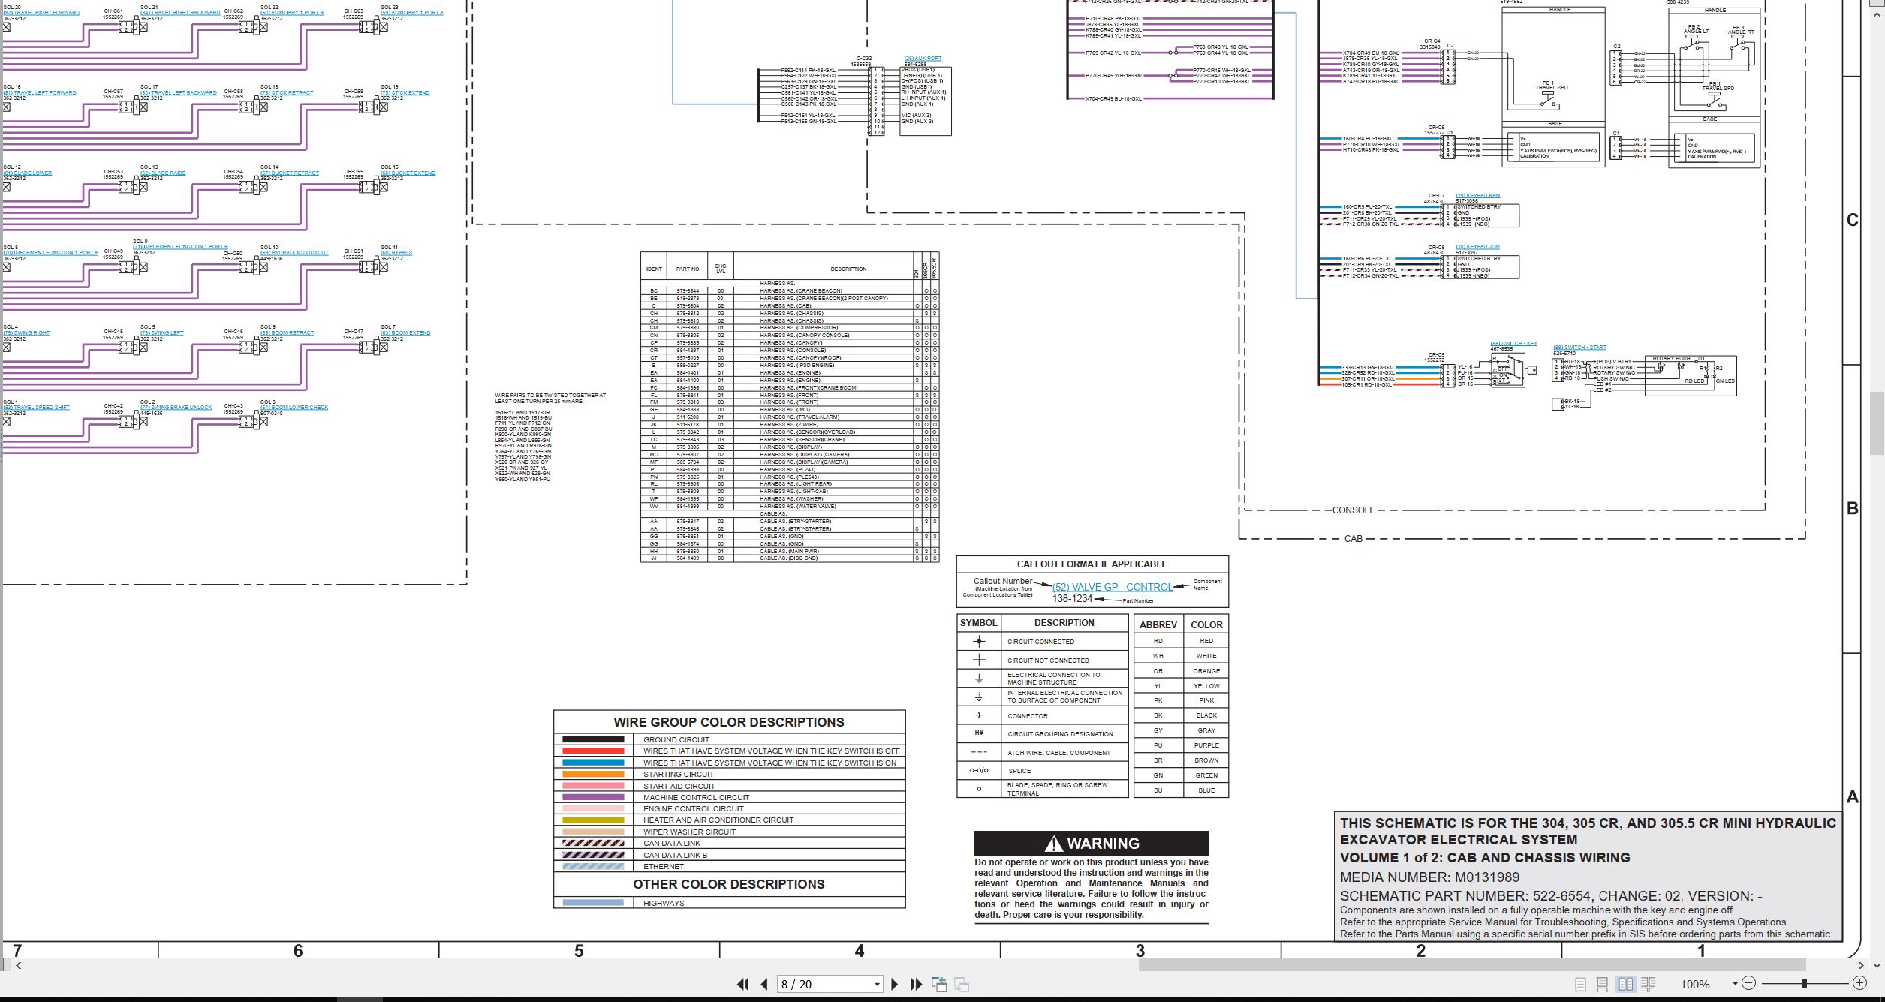Open the (68) BYPASS link
This screenshot has height=1002, width=1885.
coord(396,253)
